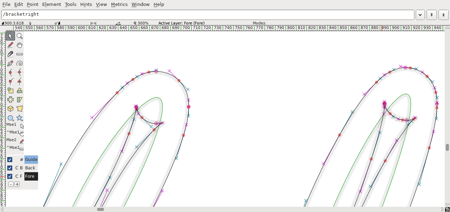Click the Mse2 freehand binding icon
The width and height of the screenshot is (450, 212).
click(22, 141)
